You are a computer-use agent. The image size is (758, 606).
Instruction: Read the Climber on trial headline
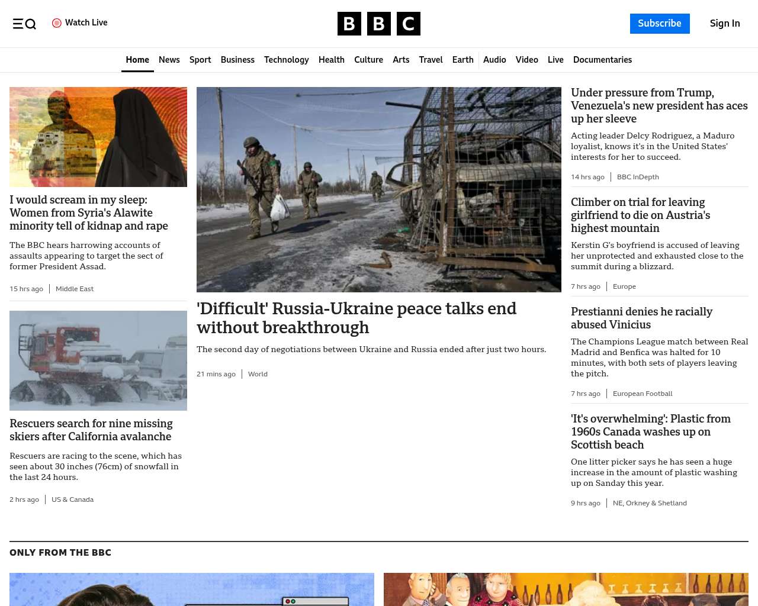pos(640,215)
